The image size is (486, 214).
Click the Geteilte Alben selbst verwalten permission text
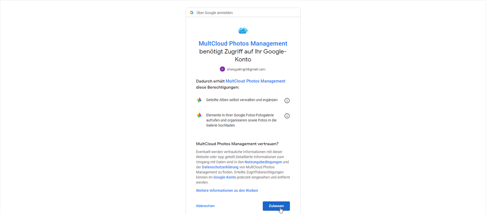[x=242, y=100]
